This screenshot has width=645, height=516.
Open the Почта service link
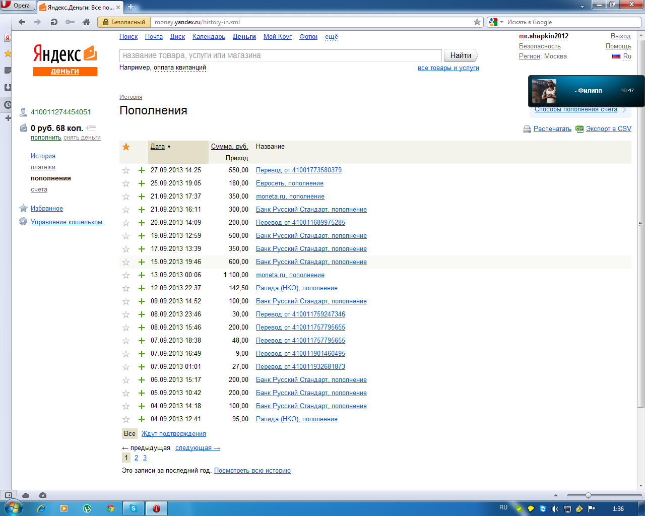[x=154, y=37]
